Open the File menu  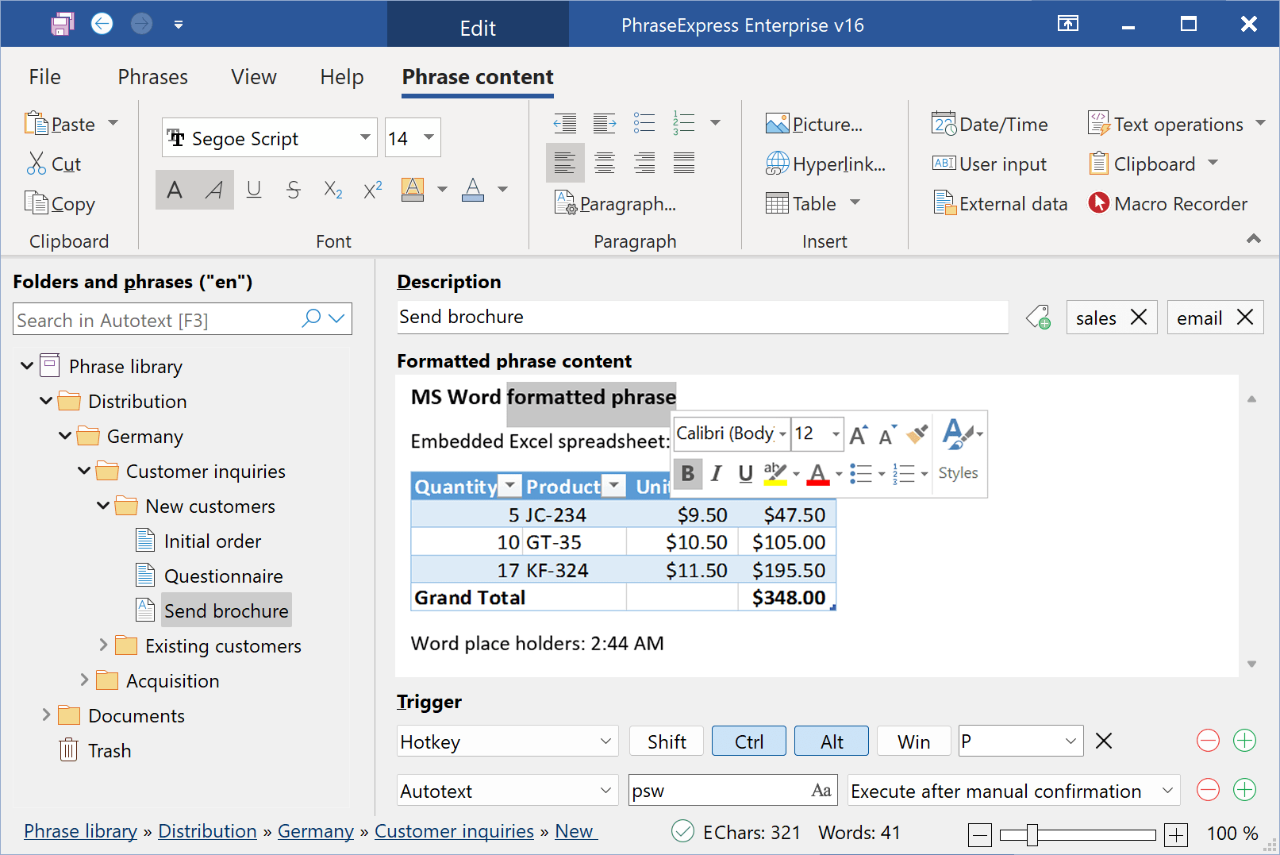coord(44,77)
